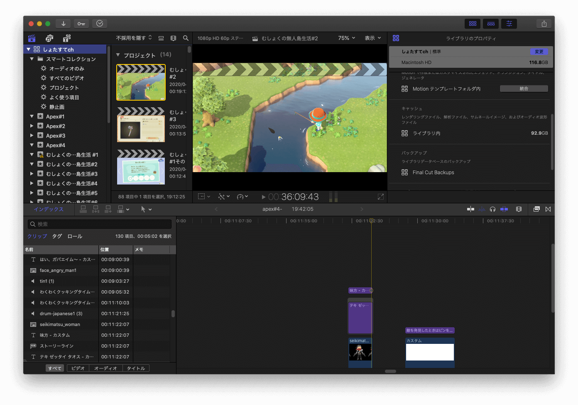The image size is (578, 405).
Task: Click the import media down-arrow icon
Action: 64,24
